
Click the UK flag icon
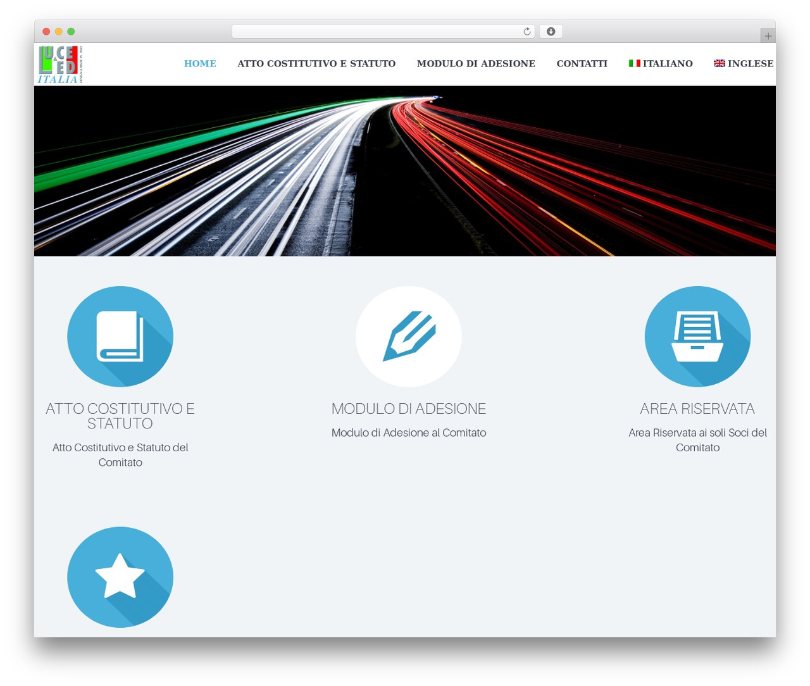(x=720, y=63)
